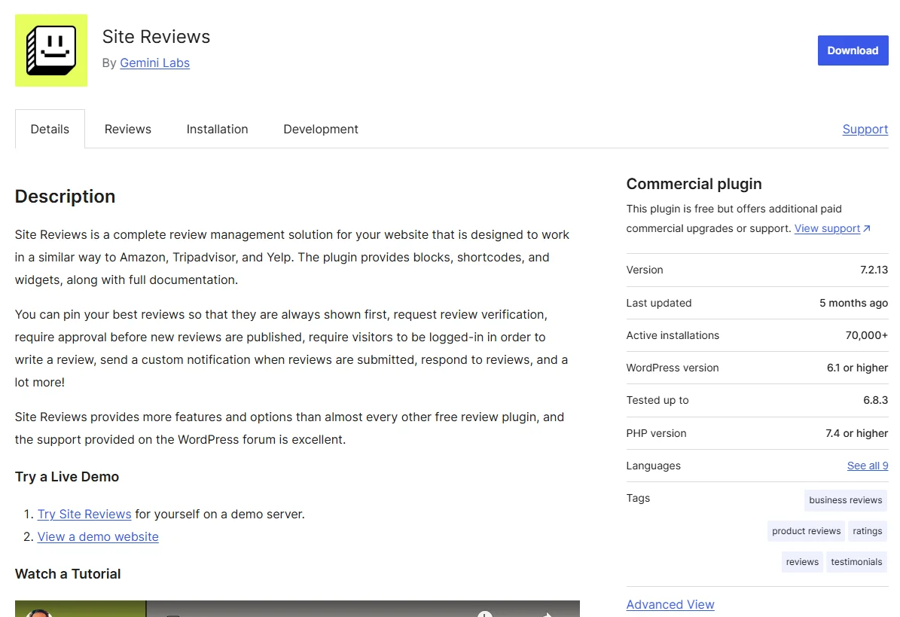The image size is (900, 617).
Task: Open the Installation tab
Action: (x=217, y=129)
